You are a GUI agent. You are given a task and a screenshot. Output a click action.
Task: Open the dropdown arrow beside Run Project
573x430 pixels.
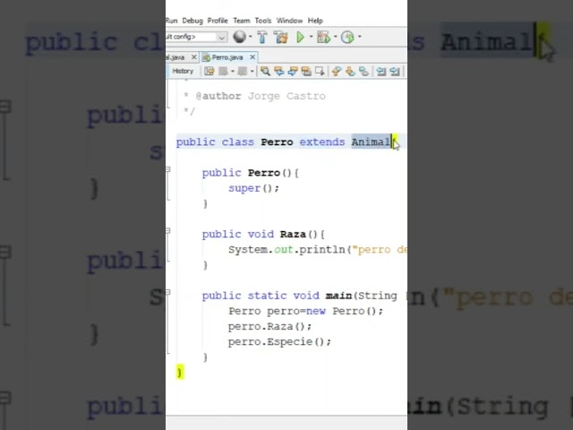click(x=311, y=37)
